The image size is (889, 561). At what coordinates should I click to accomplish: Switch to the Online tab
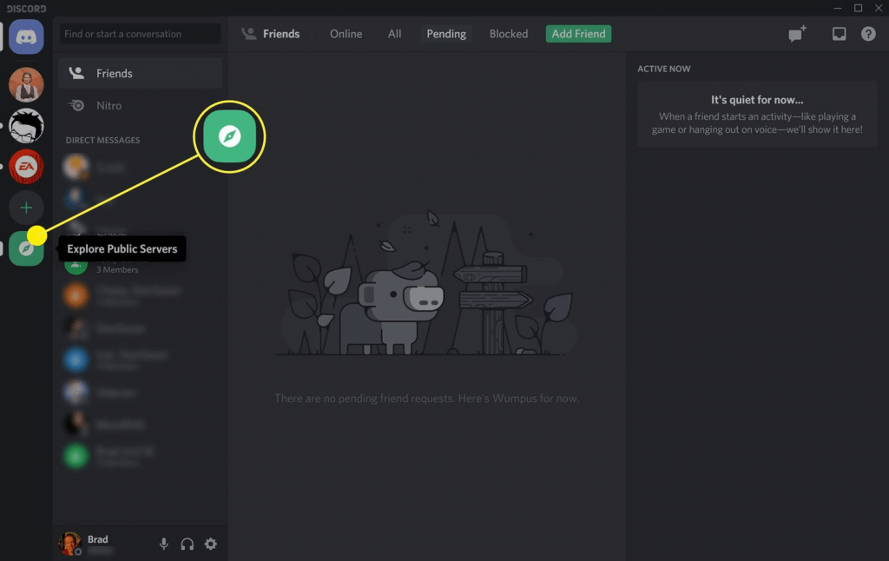pos(345,33)
